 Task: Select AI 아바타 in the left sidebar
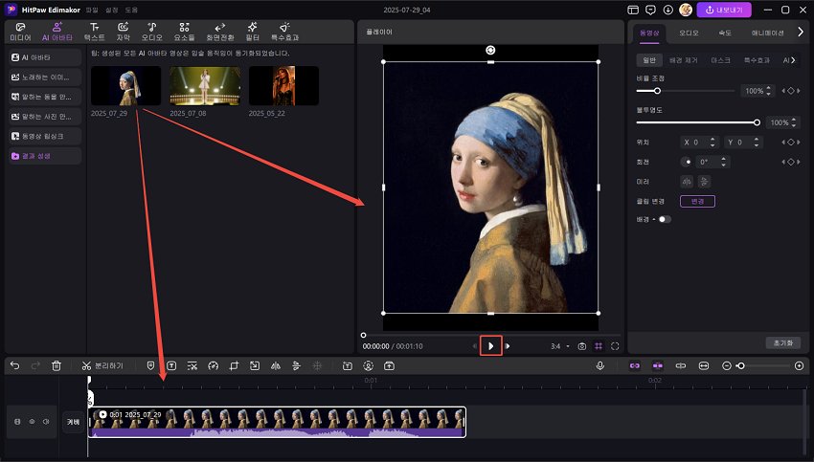pos(45,57)
